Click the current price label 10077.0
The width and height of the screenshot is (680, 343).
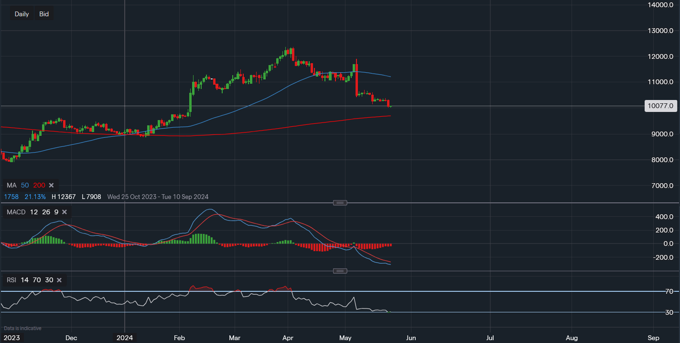[x=661, y=106]
